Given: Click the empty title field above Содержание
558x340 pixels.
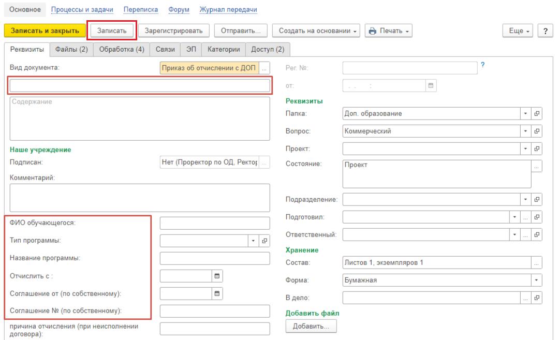Looking at the screenshot, I should point(140,85).
